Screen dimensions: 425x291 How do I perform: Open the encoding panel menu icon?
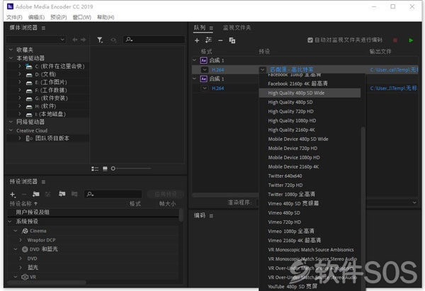[211, 216]
